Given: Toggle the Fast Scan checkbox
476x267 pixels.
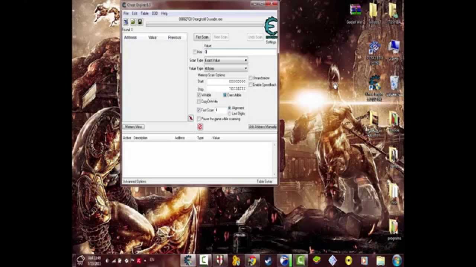Looking at the screenshot, I should [x=199, y=110].
